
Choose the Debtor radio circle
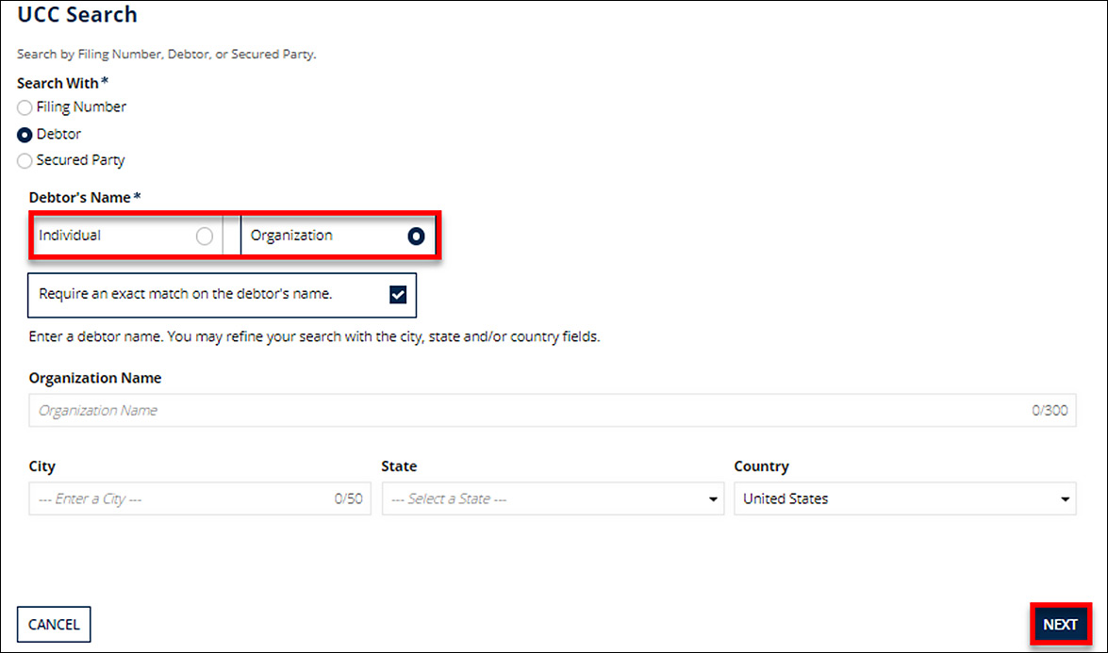[x=25, y=135]
